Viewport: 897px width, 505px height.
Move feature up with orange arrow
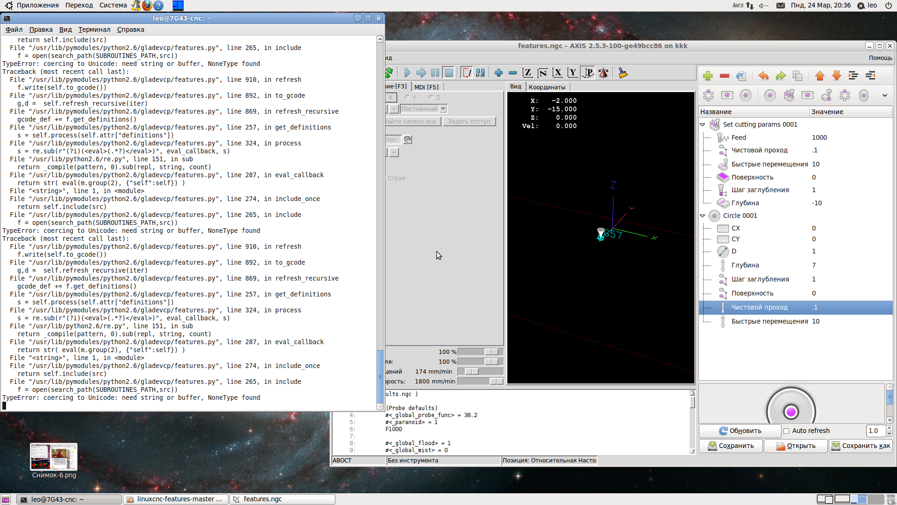[x=819, y=76]
